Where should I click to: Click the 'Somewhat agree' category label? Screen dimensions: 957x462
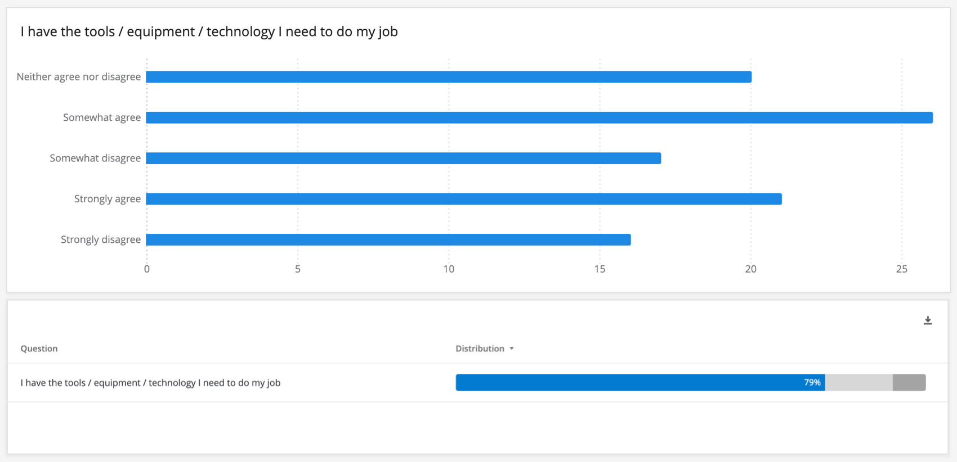click(101, 117)
